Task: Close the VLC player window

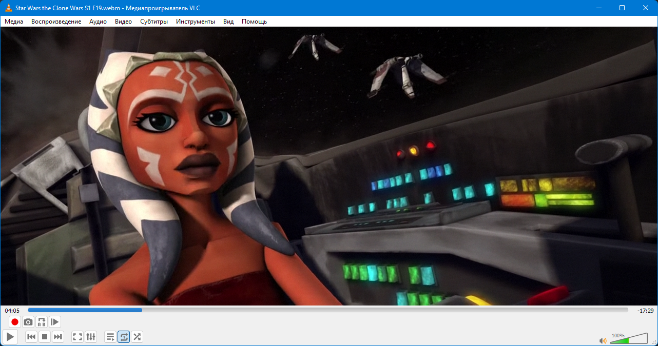Action: tap(646, 8)
